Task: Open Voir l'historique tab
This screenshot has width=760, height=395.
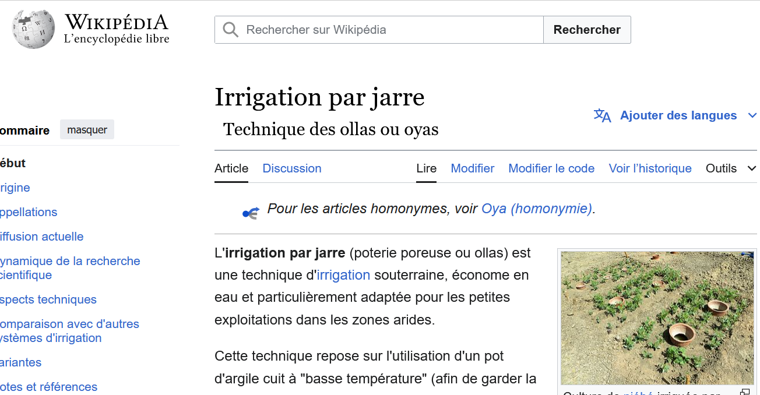Action: click(650, 168)
